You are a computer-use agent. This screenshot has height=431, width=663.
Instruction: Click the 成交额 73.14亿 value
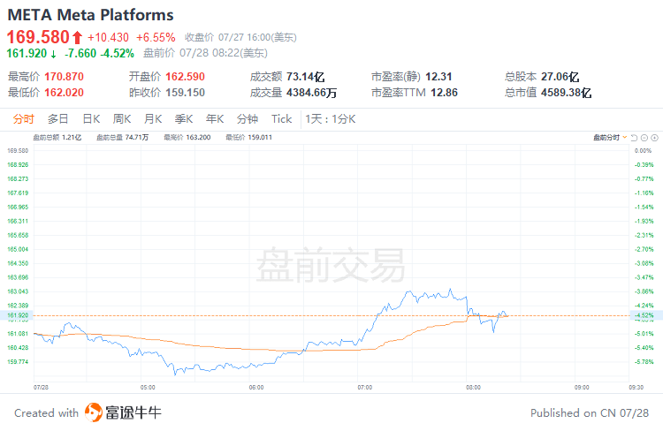(305, 77)
